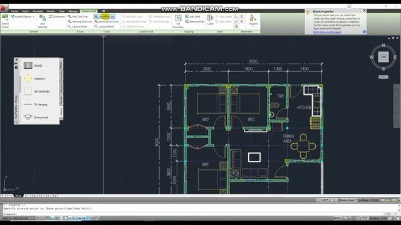This screenshot has height=225, width=401.
Task: Click Y Axis Remove Grid Line
Action: coord(107,22)
